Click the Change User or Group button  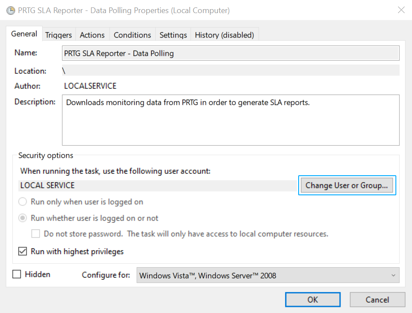point(347,185)
